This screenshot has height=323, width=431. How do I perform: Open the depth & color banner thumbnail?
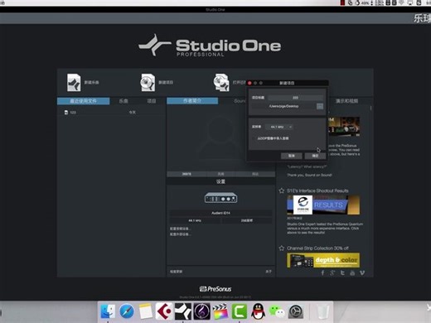pyautogui.click(x=323, y=260)
